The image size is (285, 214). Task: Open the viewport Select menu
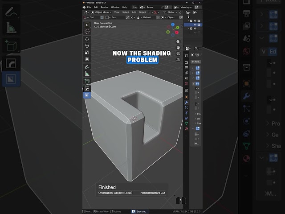126,12
